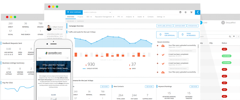Click the City column header
Viewport: 240px width, 100px height.
point(211,43)
